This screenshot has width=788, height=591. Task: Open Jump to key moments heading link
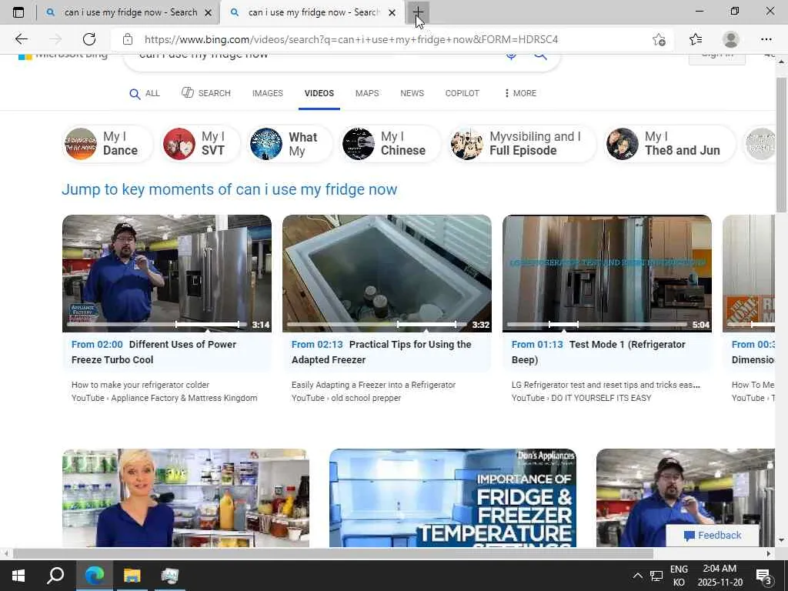[x=229, y=189]
